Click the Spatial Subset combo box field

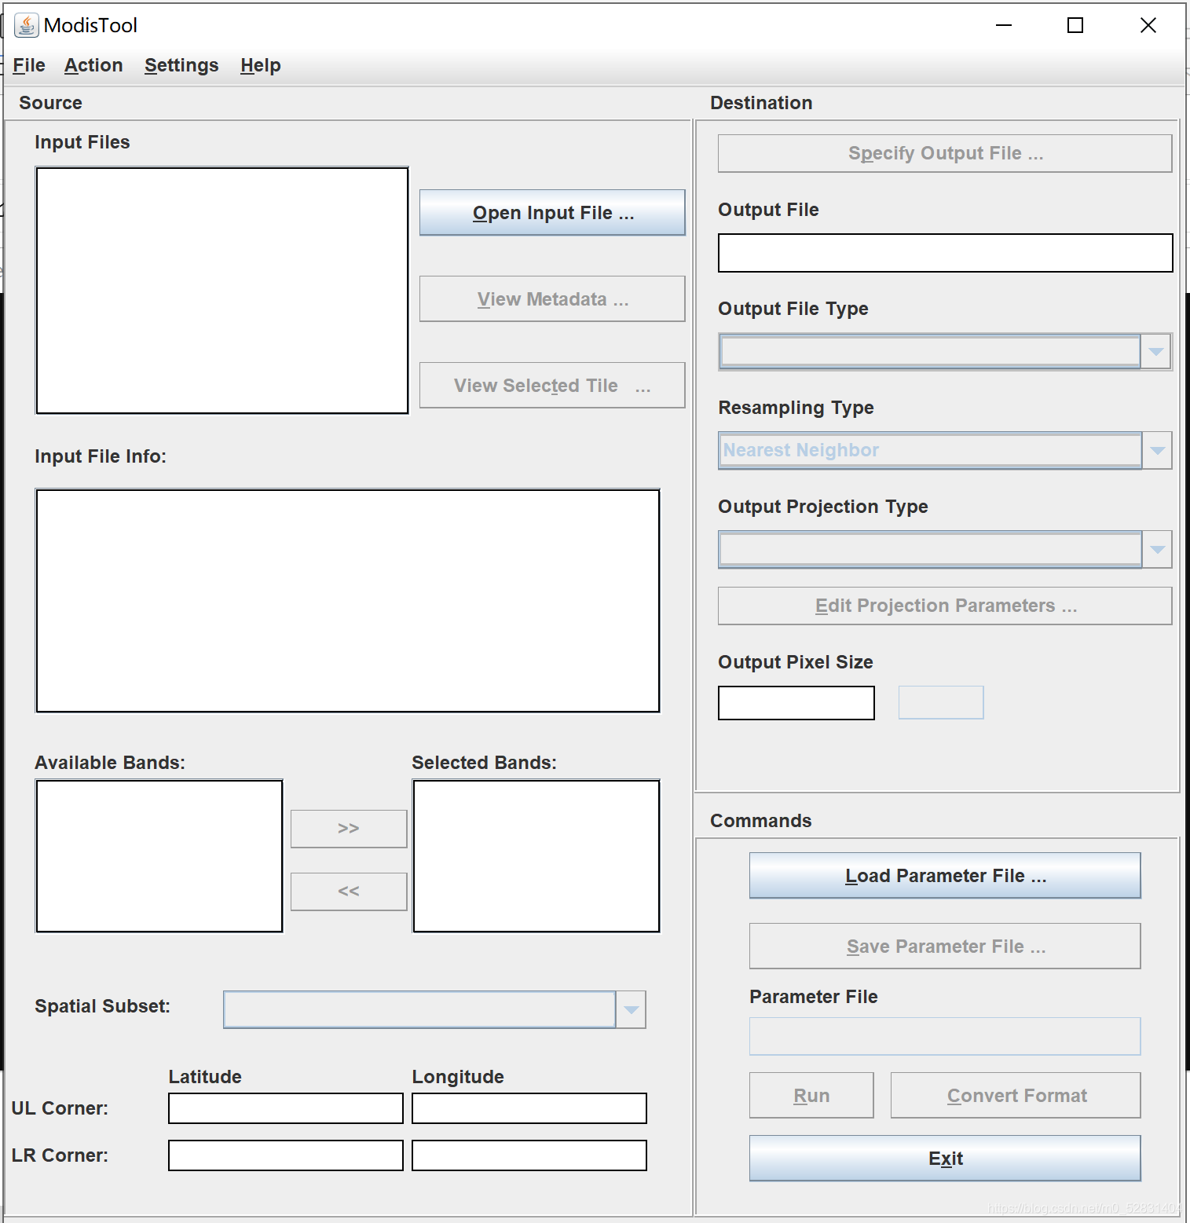[419, 1010]
